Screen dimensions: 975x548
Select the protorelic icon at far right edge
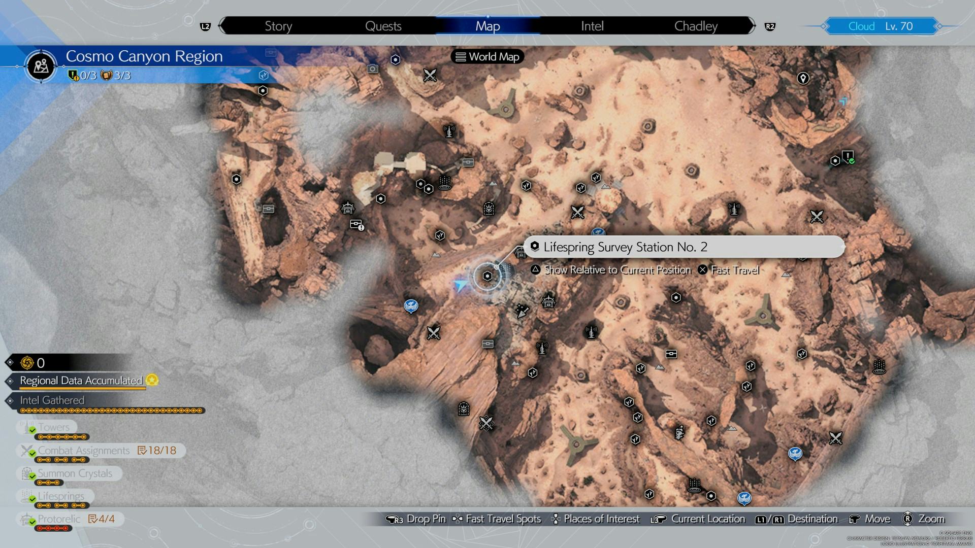[879, 366]
